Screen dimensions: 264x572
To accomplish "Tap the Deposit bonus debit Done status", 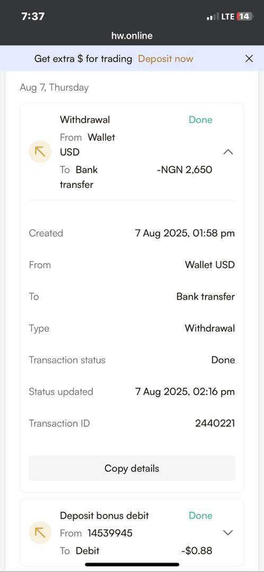I will tap(200, 515).
